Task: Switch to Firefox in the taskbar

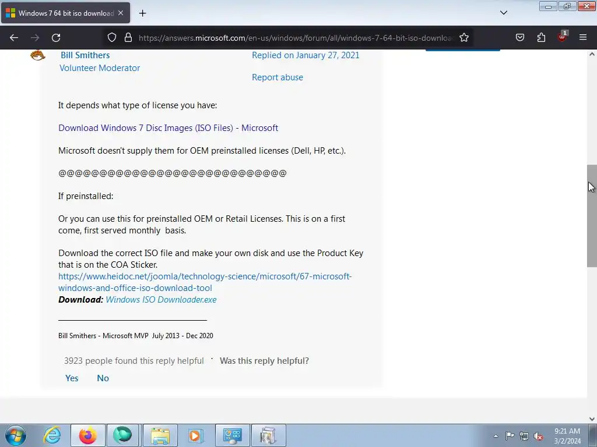Action: [x=88, y=435]
